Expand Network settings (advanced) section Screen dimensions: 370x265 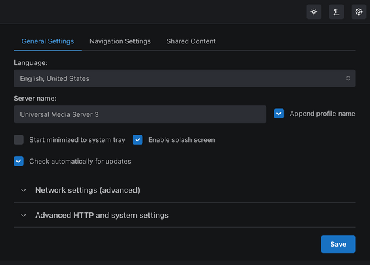click(184, 190)
